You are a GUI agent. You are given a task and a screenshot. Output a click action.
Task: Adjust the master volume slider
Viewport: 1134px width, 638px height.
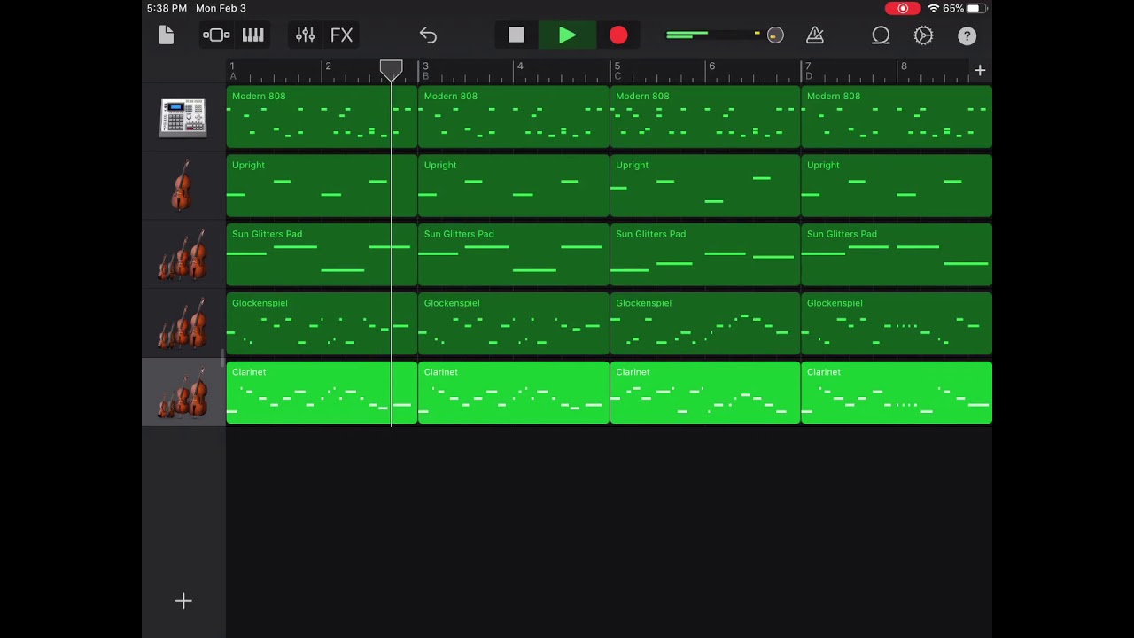click(x=725, y=35)
